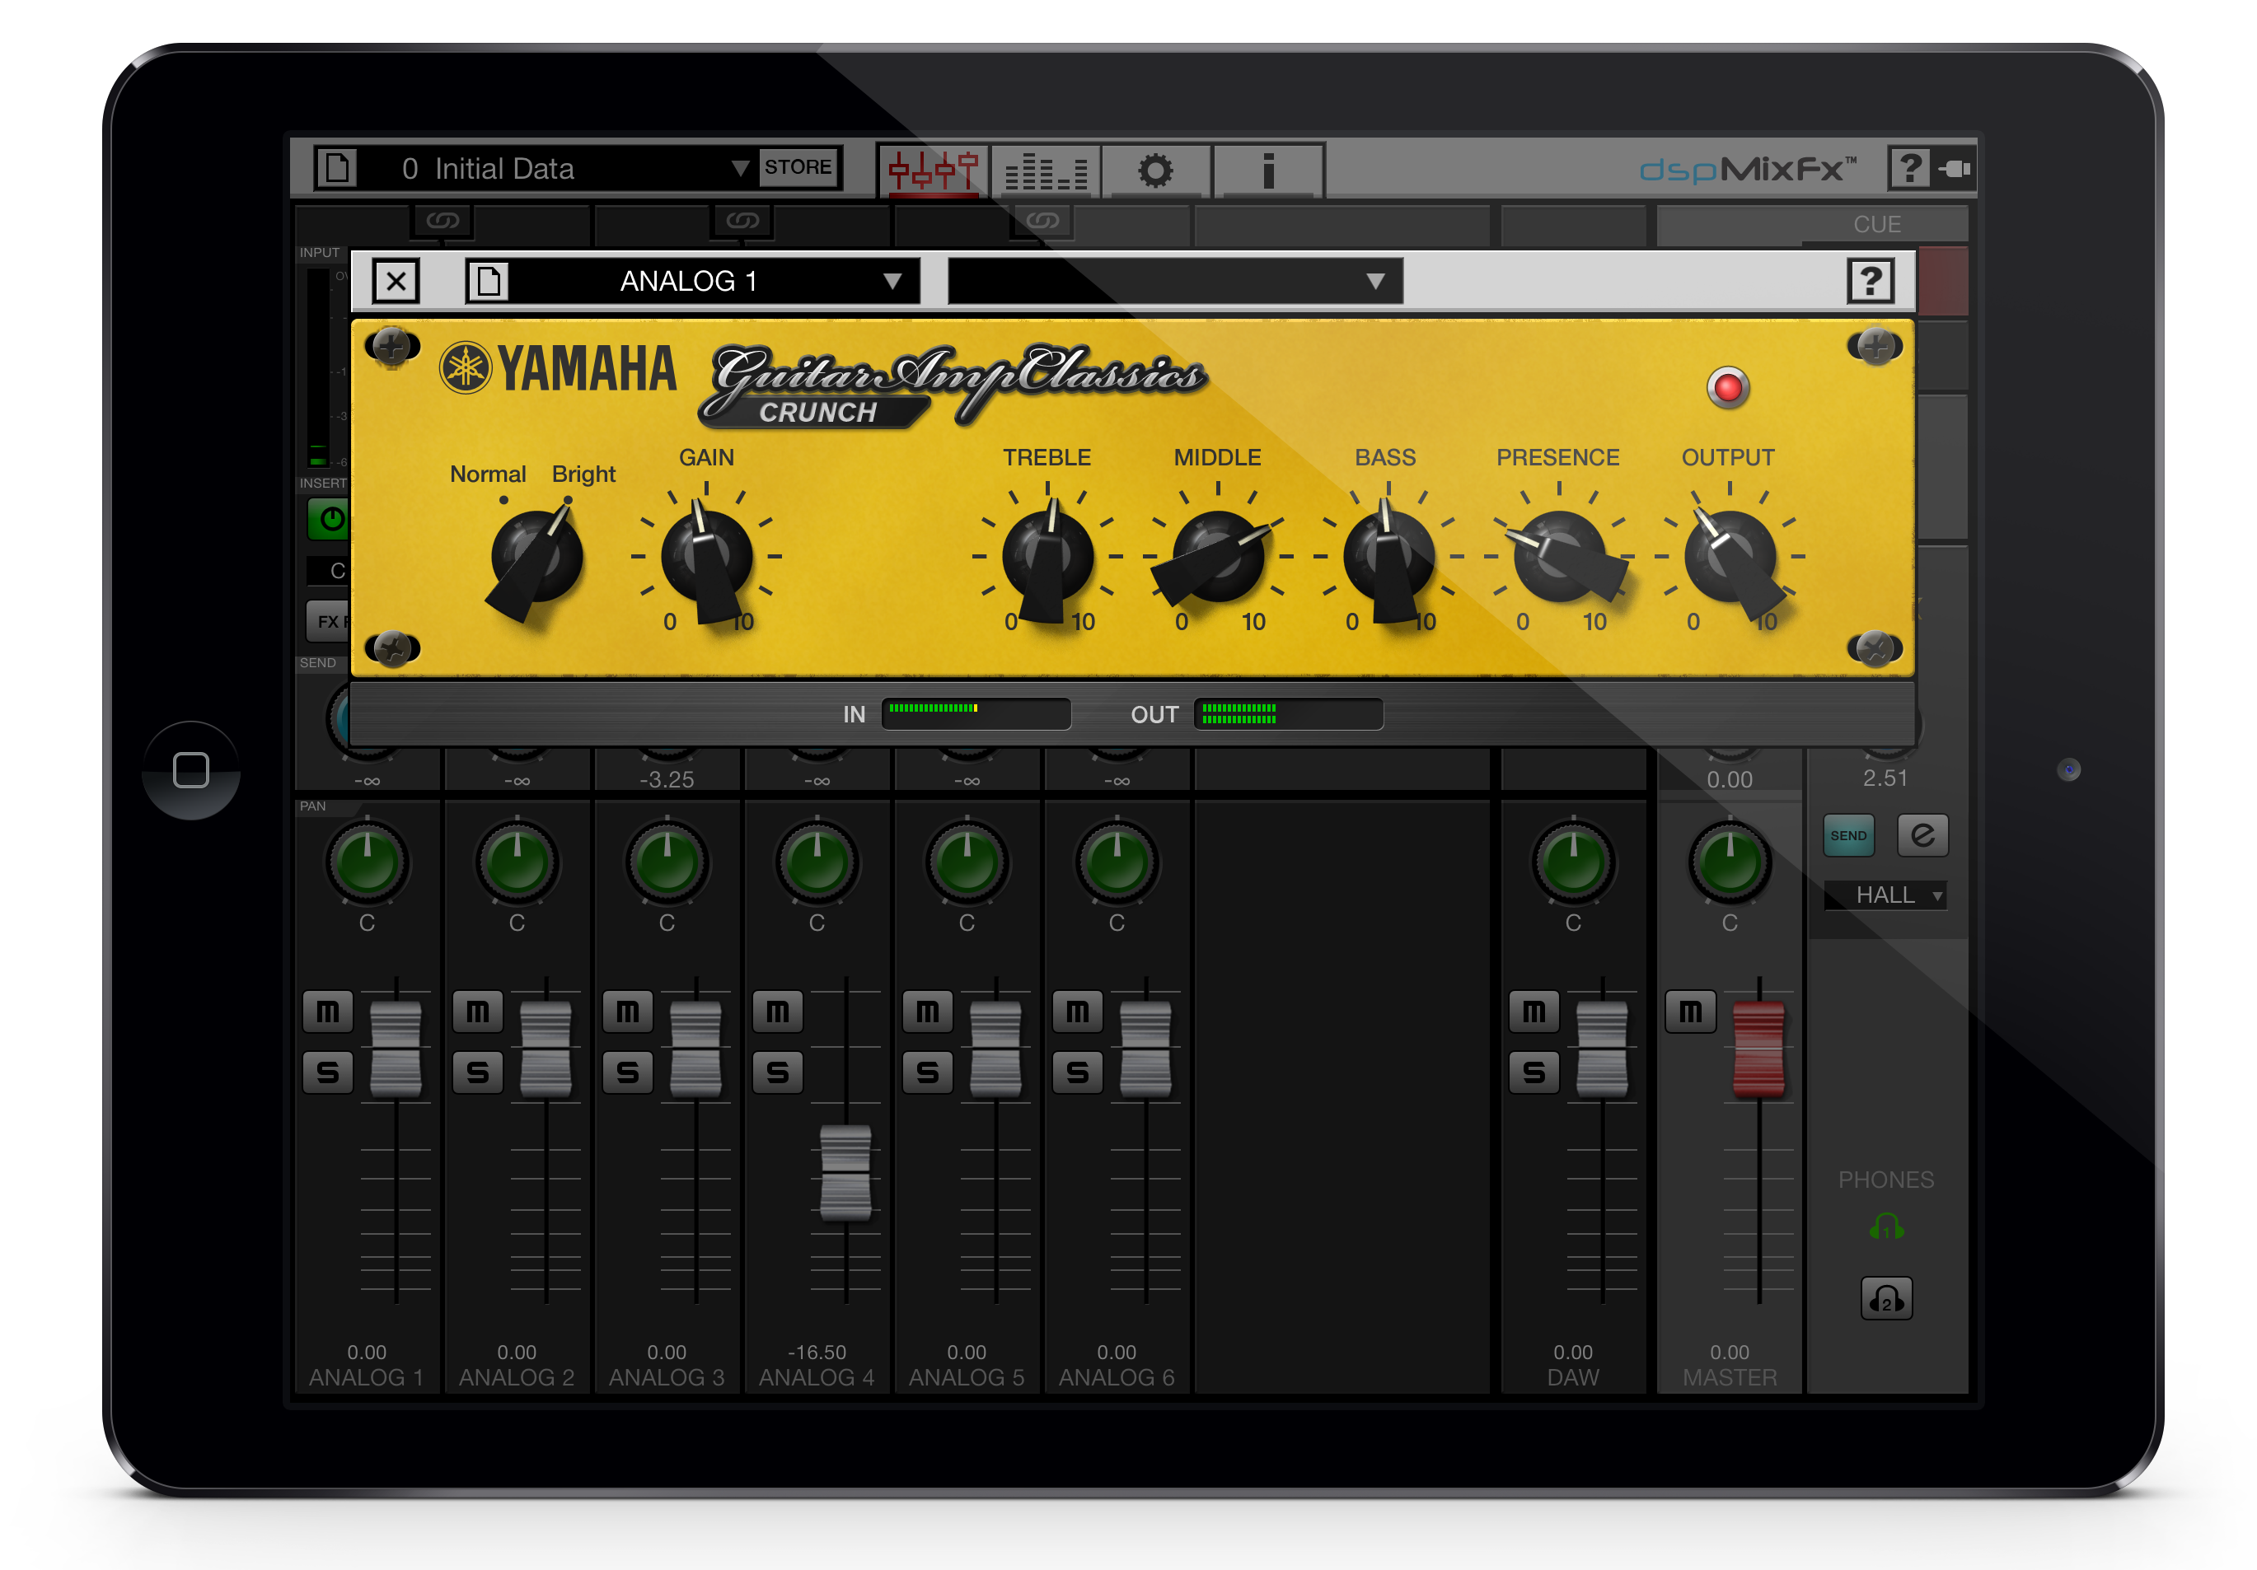Switch to the meter view tab
The image size is (2257, 1570).
pyautogui.click(x=1046, y=170)
